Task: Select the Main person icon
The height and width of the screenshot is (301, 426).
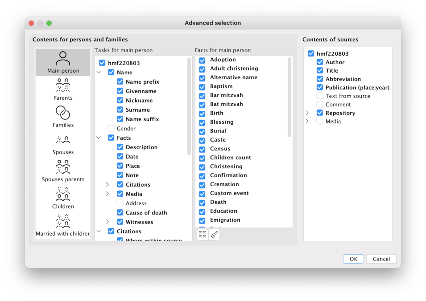Action: 63,58
